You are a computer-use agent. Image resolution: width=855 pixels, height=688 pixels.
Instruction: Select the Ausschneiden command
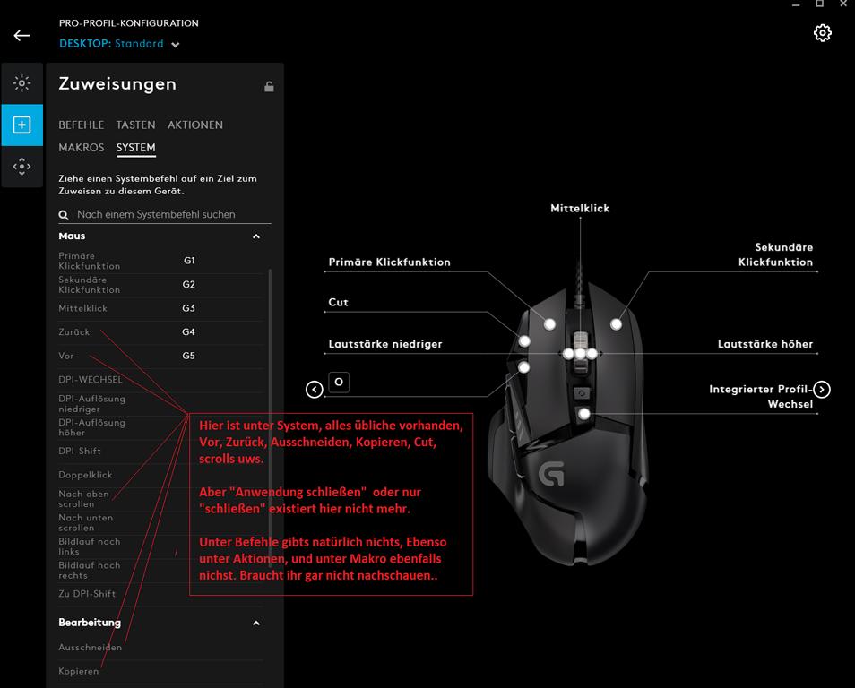90,648
